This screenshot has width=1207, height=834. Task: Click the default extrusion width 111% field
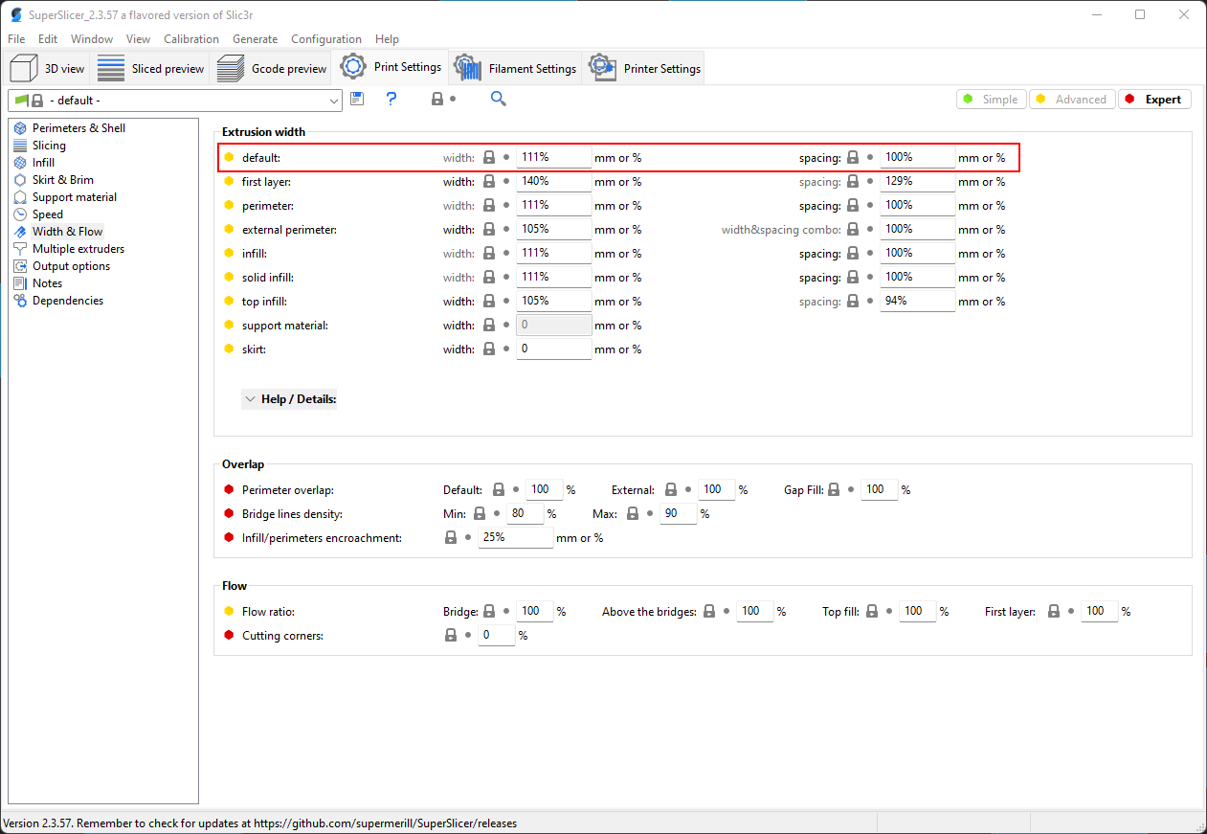pyautogui.click(x=553, y=156)
